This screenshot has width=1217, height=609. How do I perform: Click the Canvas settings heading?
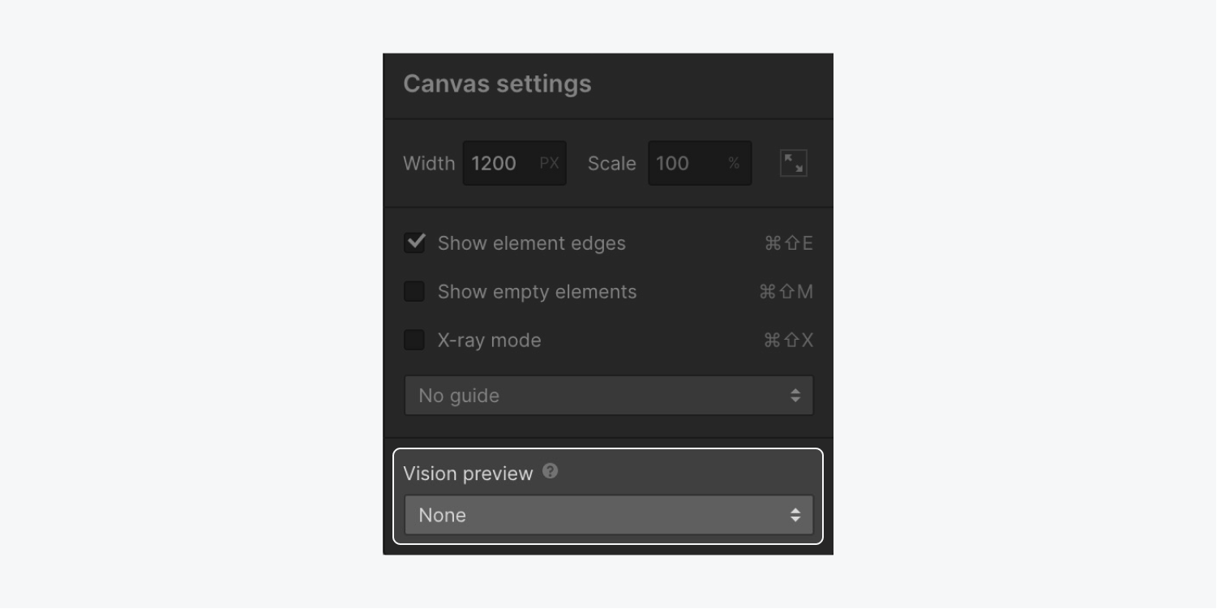coord(497,84)
